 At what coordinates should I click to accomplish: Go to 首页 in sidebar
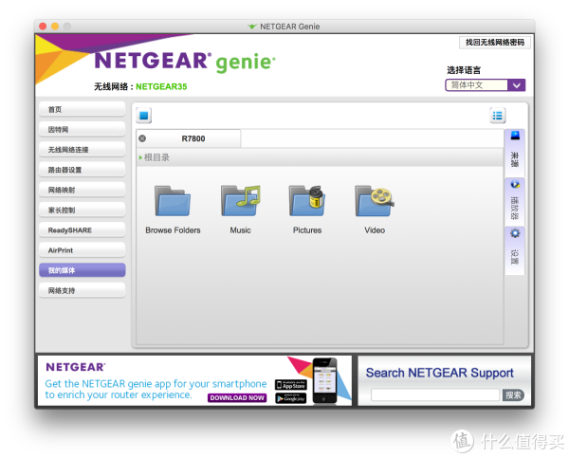click(82, 109)
